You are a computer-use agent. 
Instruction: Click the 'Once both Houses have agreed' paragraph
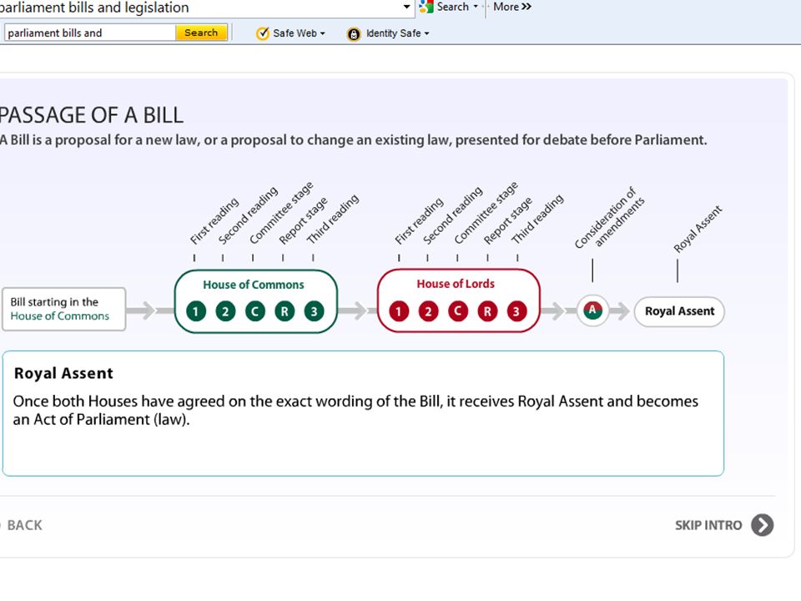[355, 411]
